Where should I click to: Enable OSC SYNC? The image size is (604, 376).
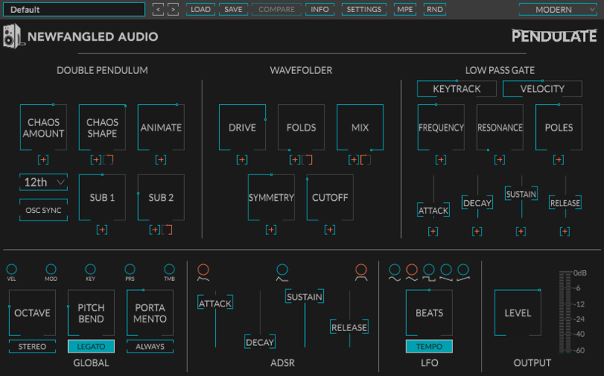point(43,211)
